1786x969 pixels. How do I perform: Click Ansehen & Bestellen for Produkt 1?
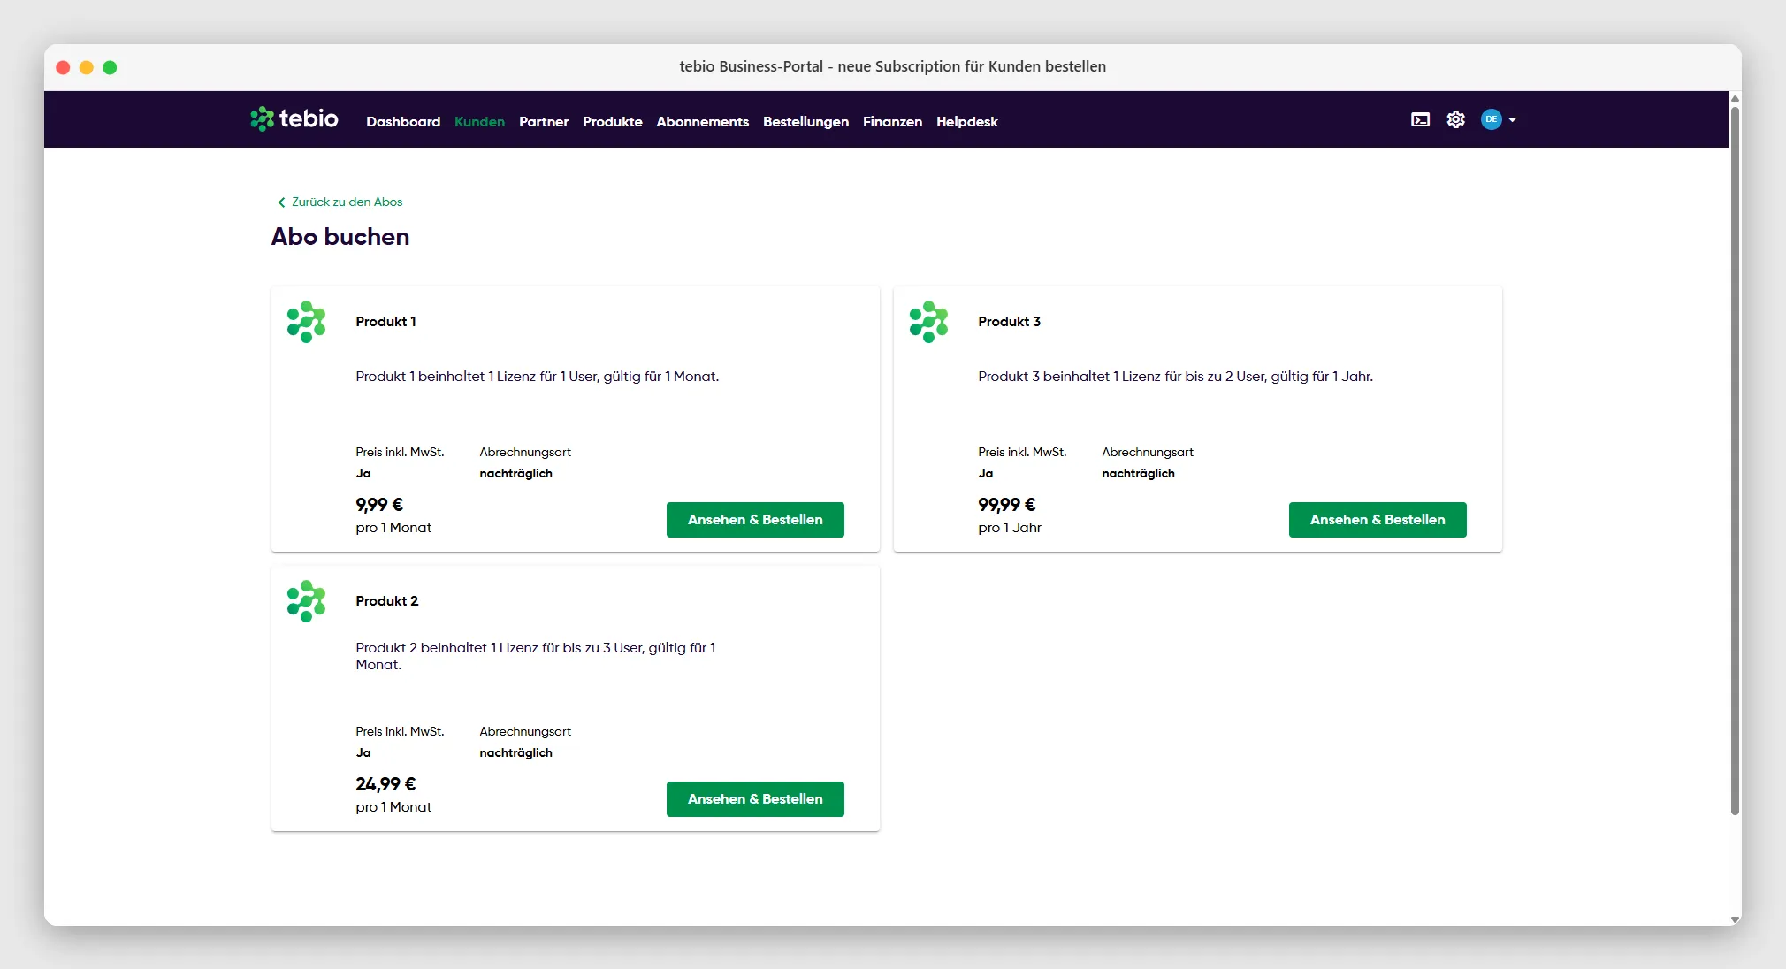[x=755, y=520]
